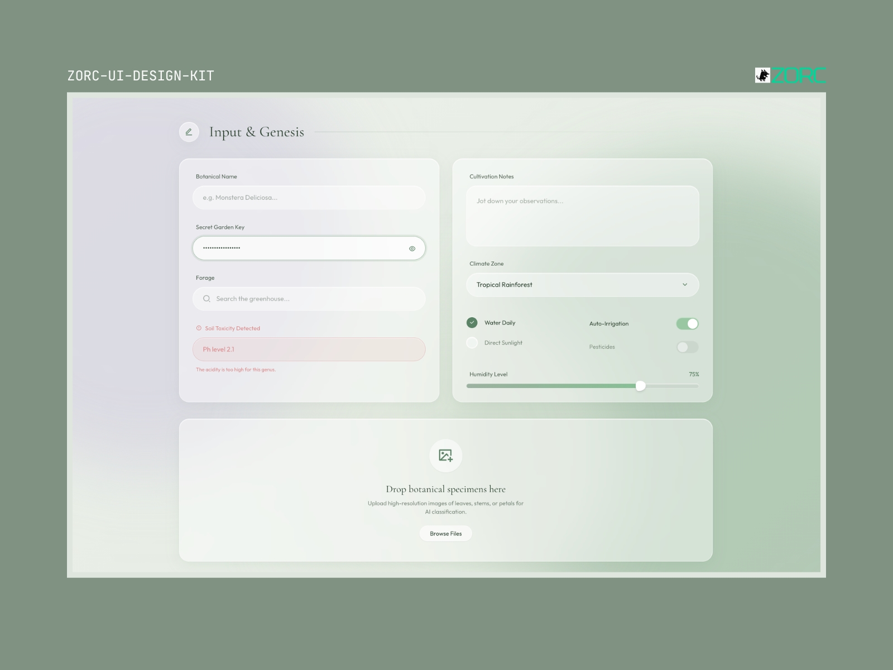This screenshot has width=893, height=670.
Task: Click the Search the greenhouse field
Action: (309, 299)
